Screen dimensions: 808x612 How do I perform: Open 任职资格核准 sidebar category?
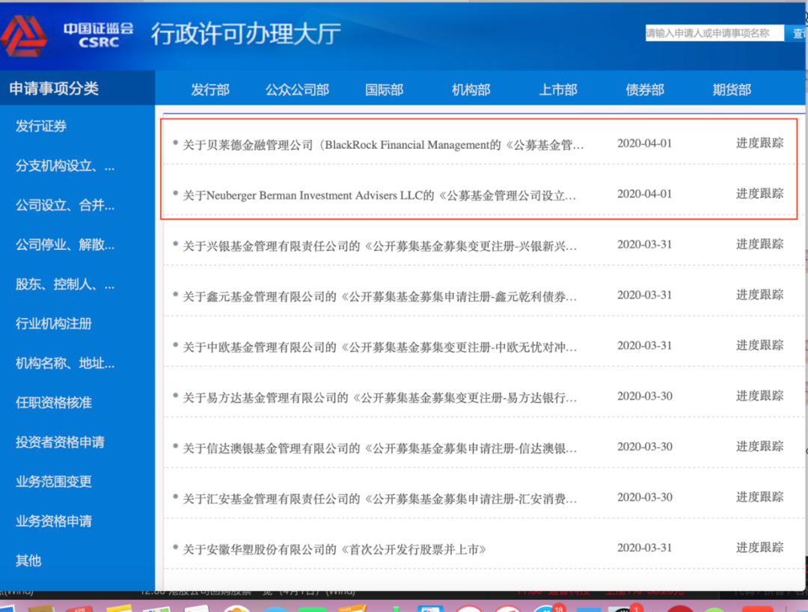point(54,403)
